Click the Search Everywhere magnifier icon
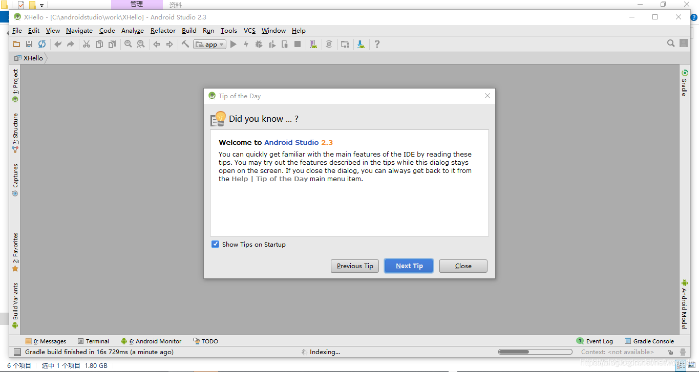 pos(671,43)
